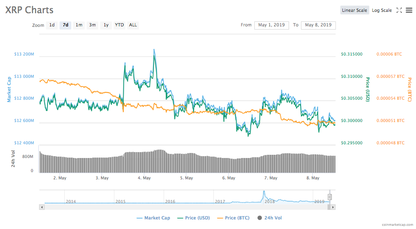Click the '$0.315000' price axis label

coord(352,54)
